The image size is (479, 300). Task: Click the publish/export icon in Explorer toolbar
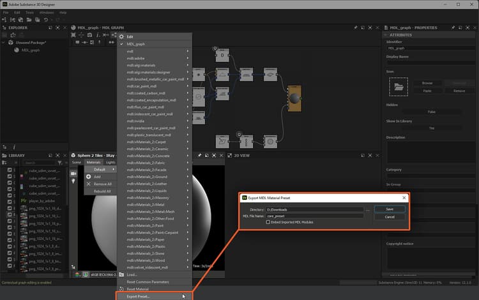coord(13,35)
